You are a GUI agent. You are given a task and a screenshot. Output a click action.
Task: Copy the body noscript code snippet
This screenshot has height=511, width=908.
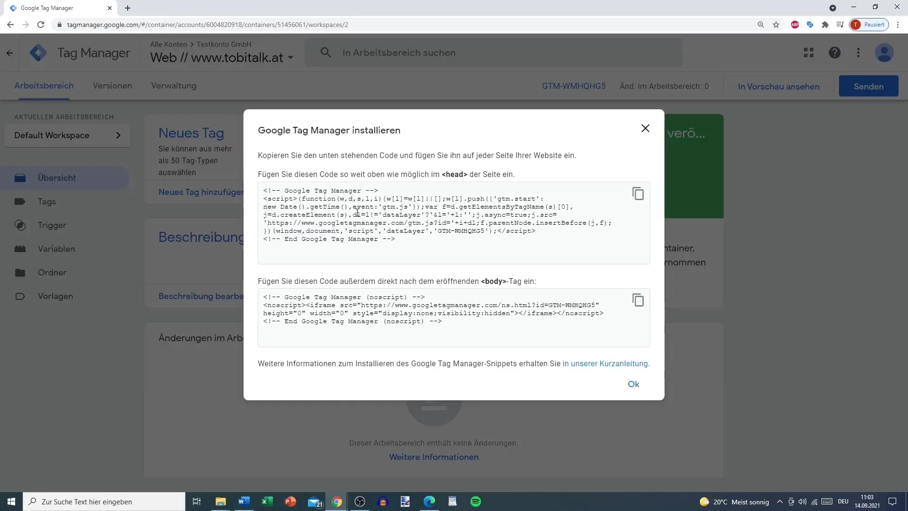[638, 300]
